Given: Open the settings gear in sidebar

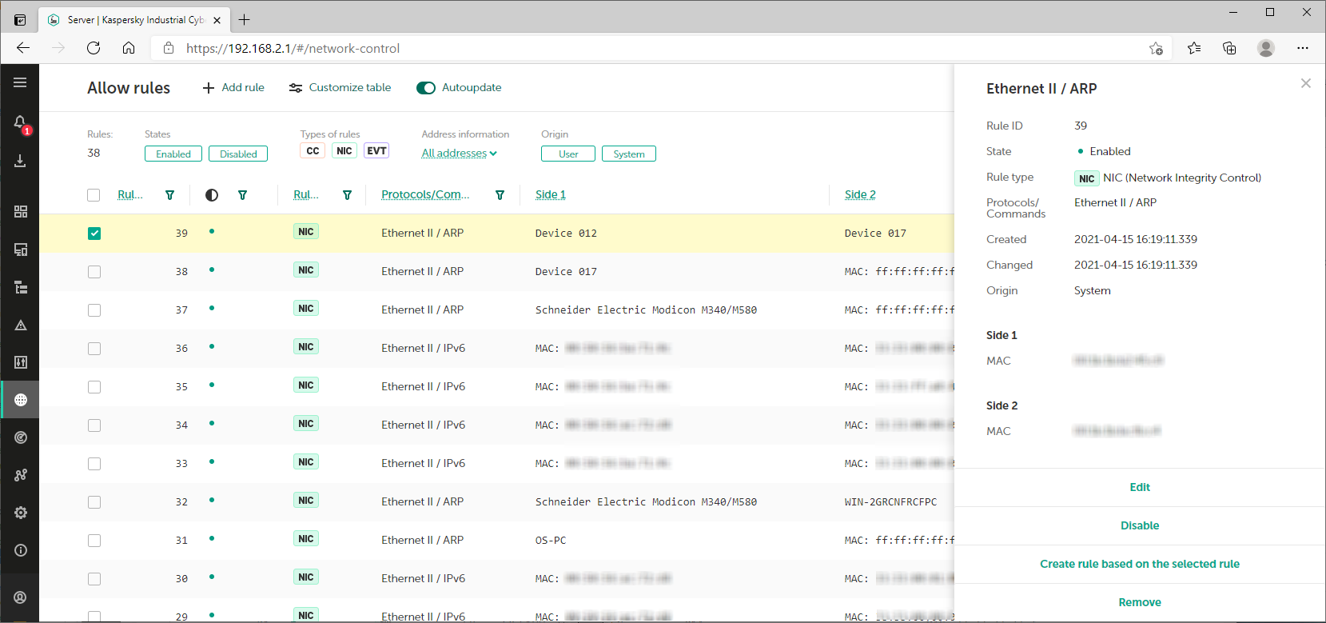Looking at the screenshot, I should tap(20, 513).
